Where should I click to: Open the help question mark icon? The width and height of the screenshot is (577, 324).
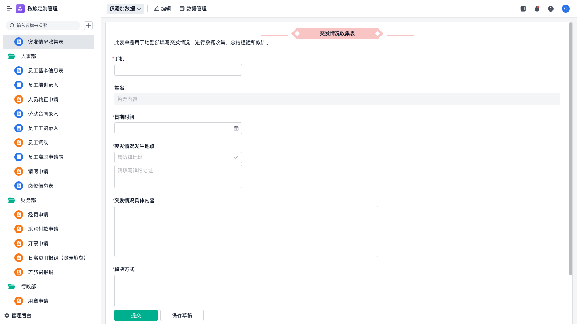point(551,9)
